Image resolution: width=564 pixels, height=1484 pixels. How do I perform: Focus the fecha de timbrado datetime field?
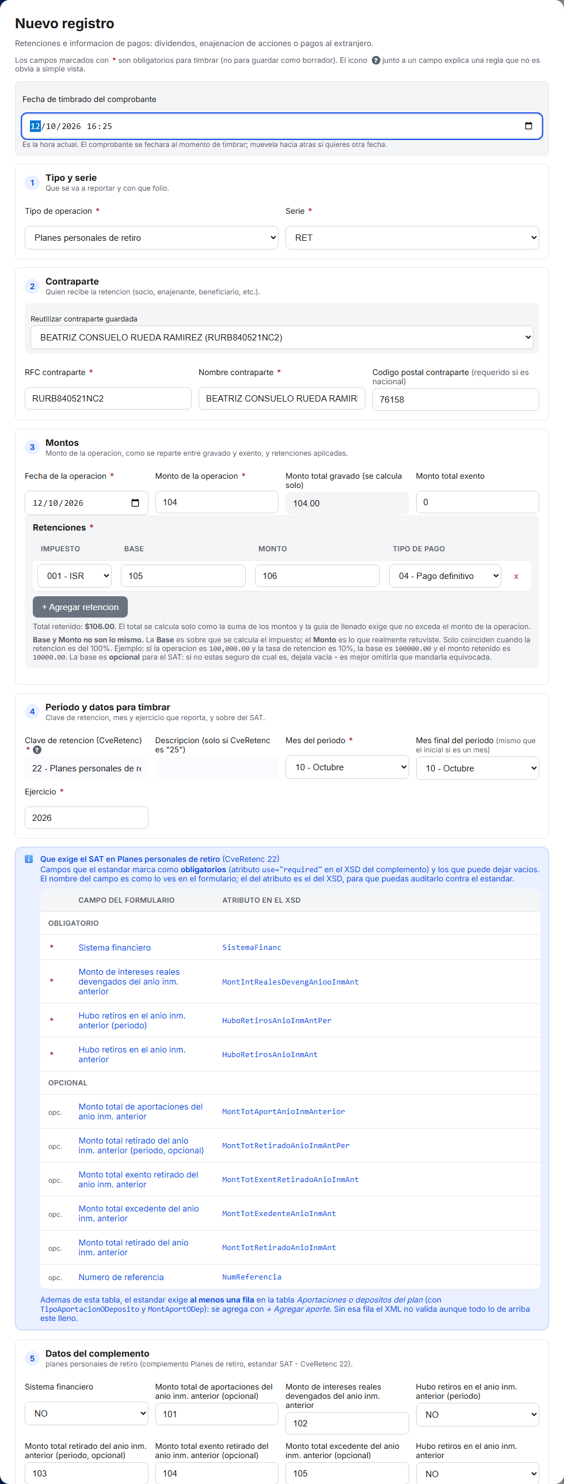pyautogui.click(x=282, y=126)
